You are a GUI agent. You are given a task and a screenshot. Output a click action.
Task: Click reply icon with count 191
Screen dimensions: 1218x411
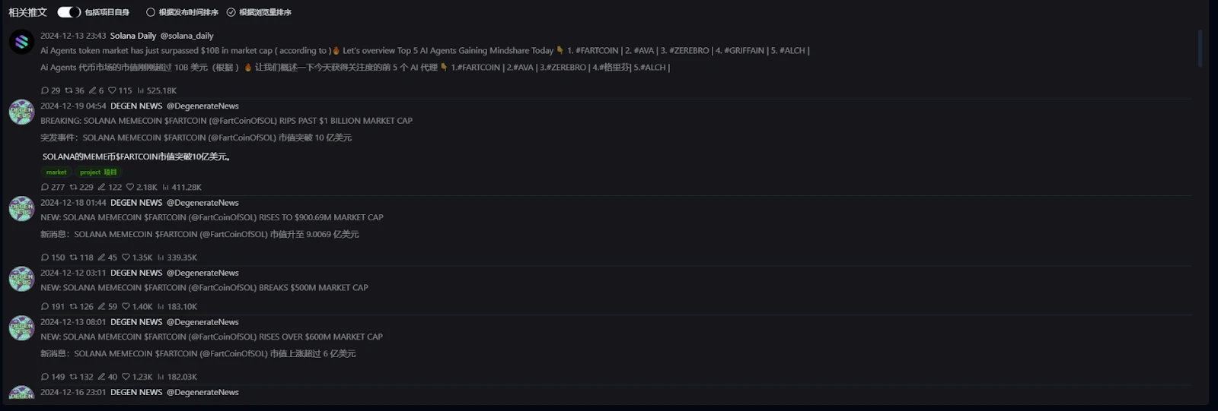(x=45, y=307)
